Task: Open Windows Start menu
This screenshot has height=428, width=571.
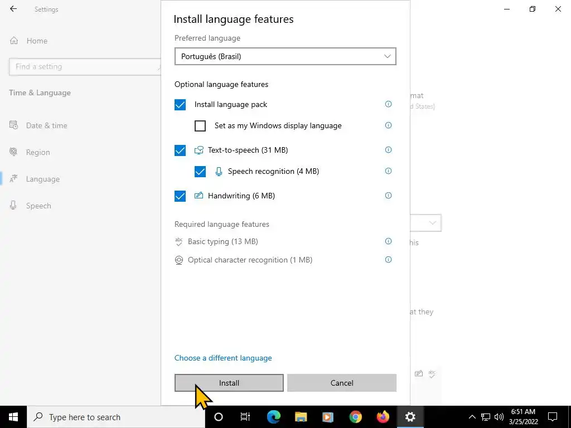Action: [x=13, y=417]
